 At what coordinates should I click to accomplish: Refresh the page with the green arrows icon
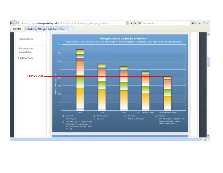pos(131,23)
